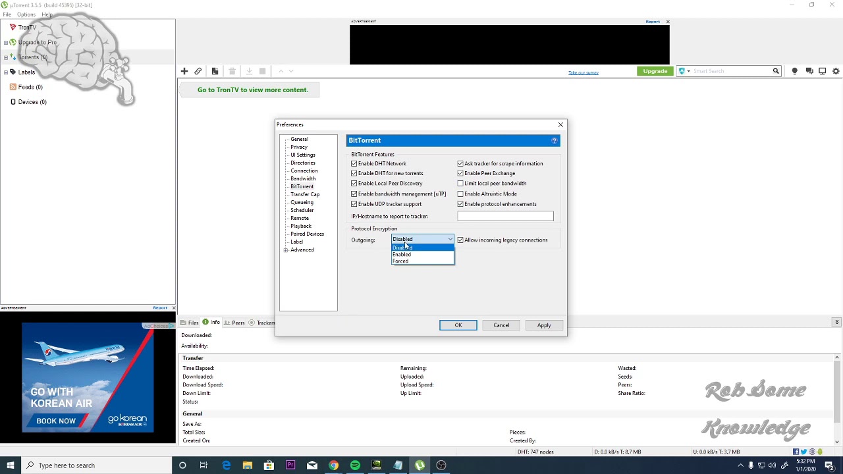Click the Take our survey link
The height and width of the screenshot is (474, 843).
pos(584,72)
